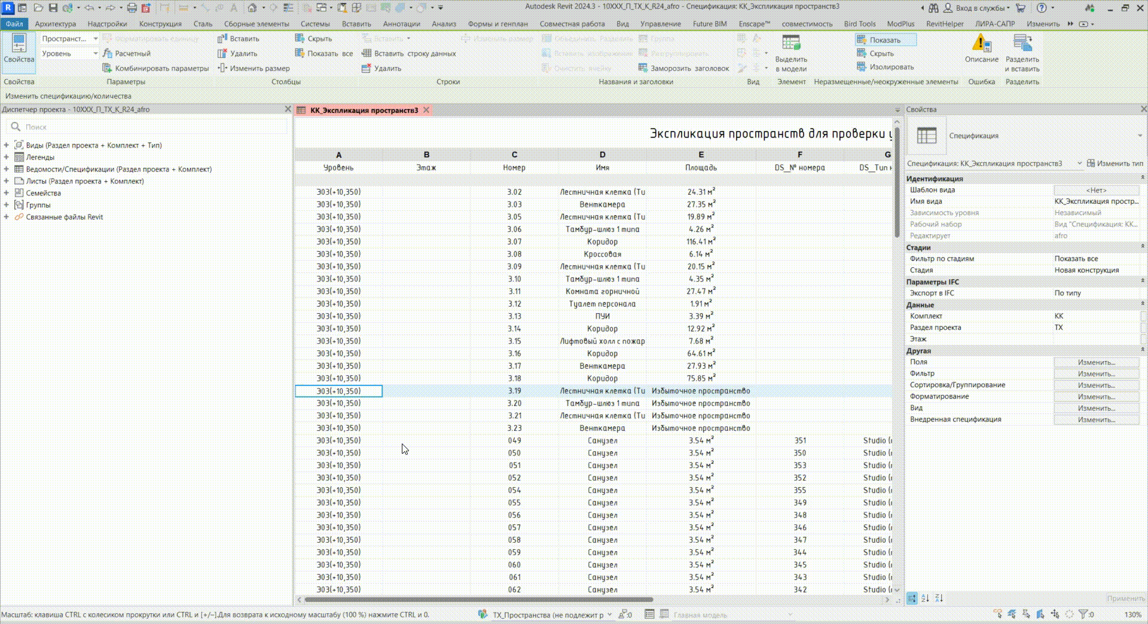Click Заморозить заголовок in the ribbon
Screen dimensions: 1148x624
(x=683, y=69)
